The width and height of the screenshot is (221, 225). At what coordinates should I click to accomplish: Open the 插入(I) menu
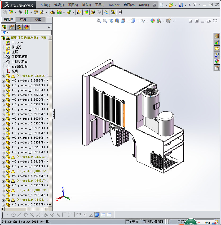86,5
